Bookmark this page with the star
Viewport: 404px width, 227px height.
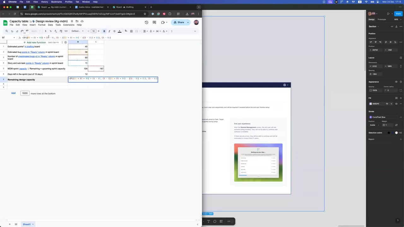(145, 14)
